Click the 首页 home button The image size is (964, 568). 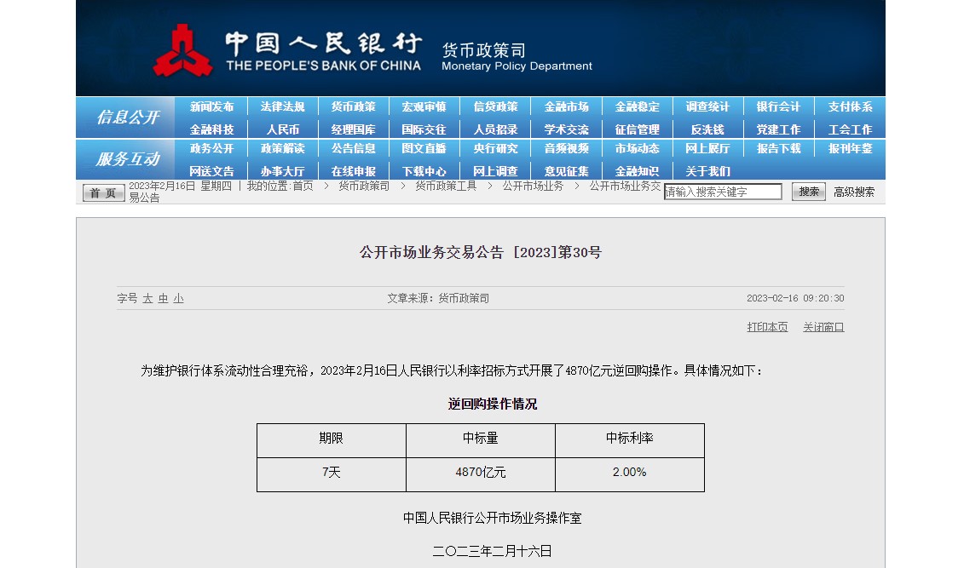[103, 192]
